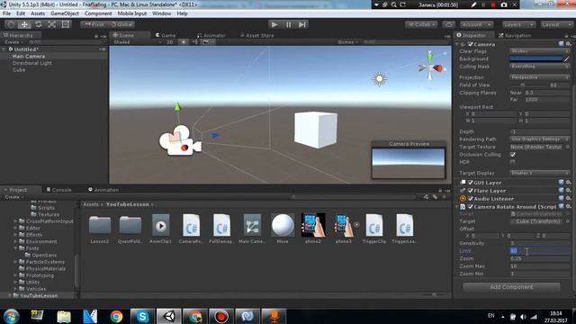The image size is (576, 324).
Task: Select the Hand tool in toolbar
Action: [11, 24]
